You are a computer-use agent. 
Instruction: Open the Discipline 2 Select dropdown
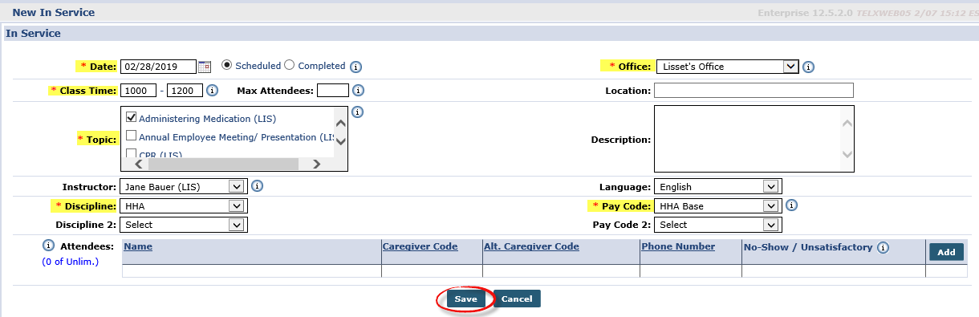click(x=184, y=225)
